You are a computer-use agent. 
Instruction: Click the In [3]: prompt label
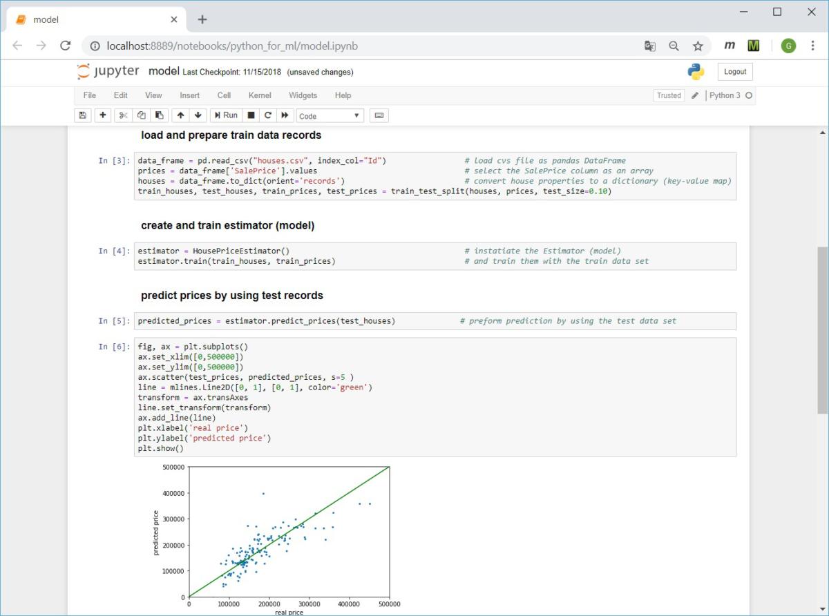[x=113, y=161]
